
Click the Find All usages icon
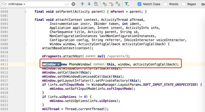click(x=96, y=4)
